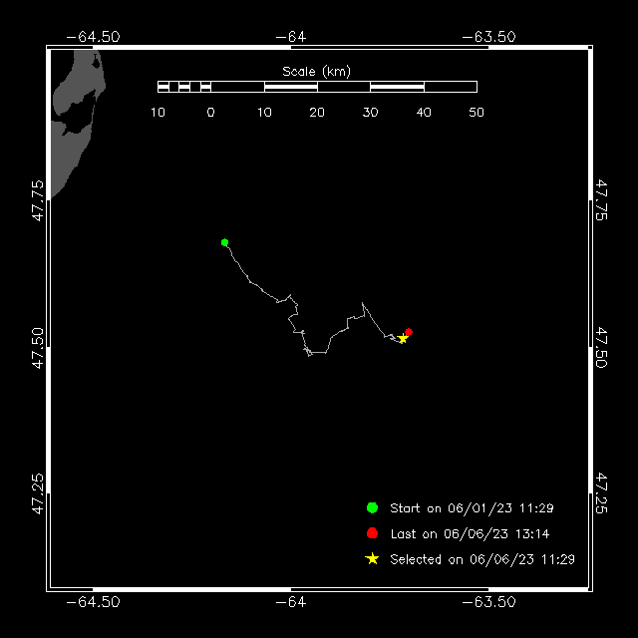The height and width of the screenshot is (638, 638).
Task: Click the 'Scale (km)' title
Action: pos(317,72)
